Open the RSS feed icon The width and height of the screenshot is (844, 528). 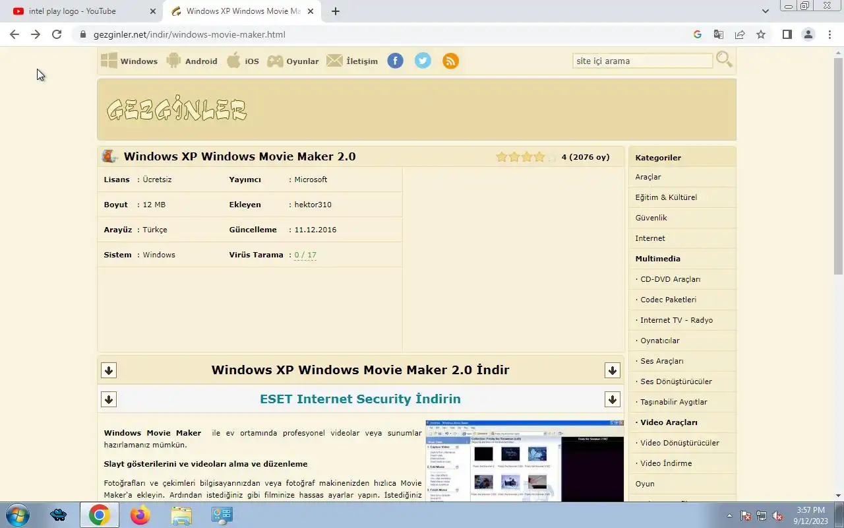point(450,61)
